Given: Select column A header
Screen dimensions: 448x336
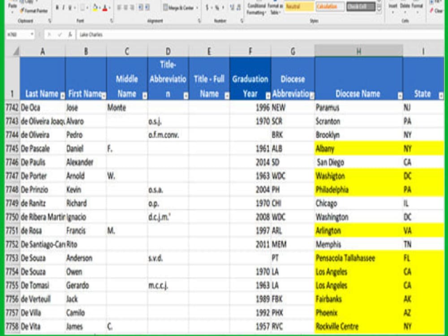Looking at the screenshot, I should pos(43,51).
